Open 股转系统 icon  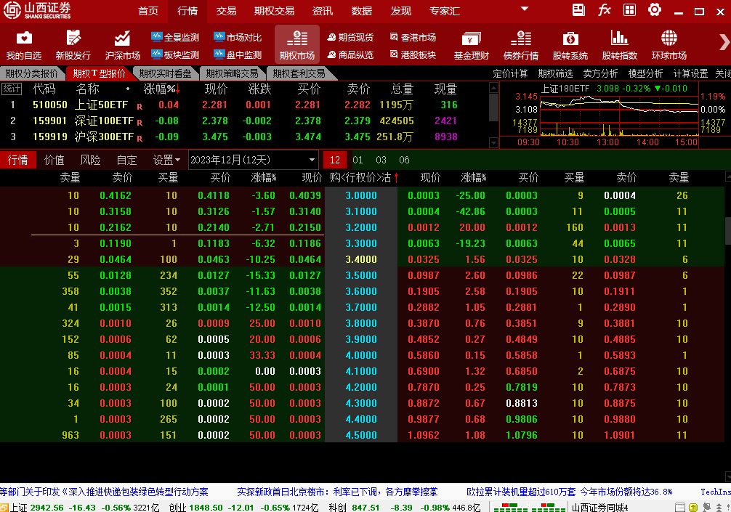coord(570,45)
